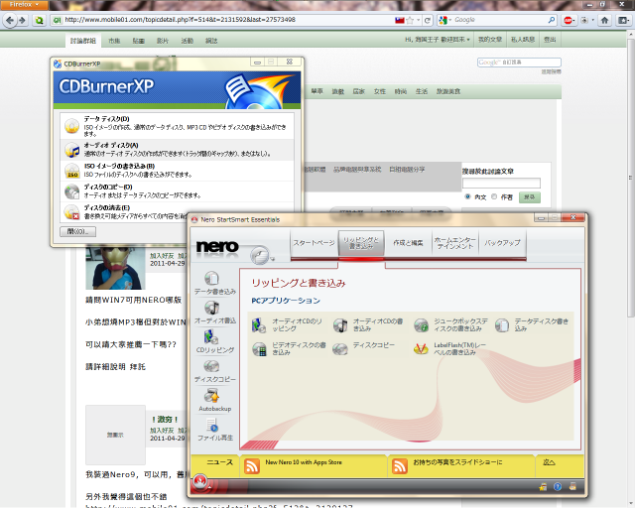Start ビデオディスクの書き込み in Nero panel

tap(289, 349)
